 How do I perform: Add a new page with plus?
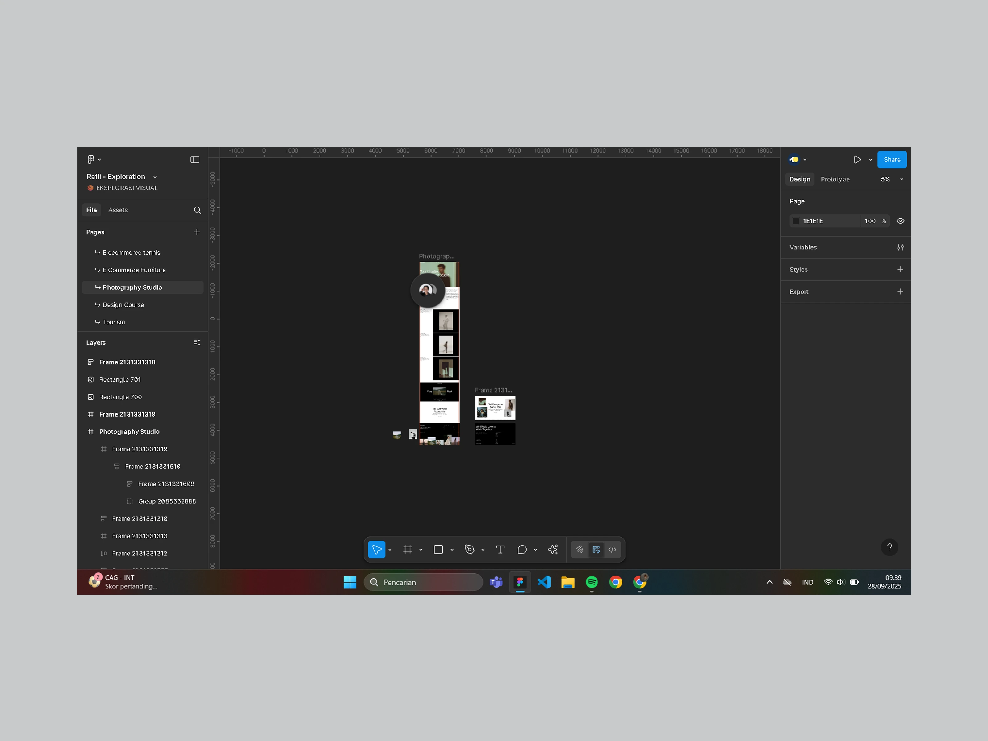tap(197, 232)
